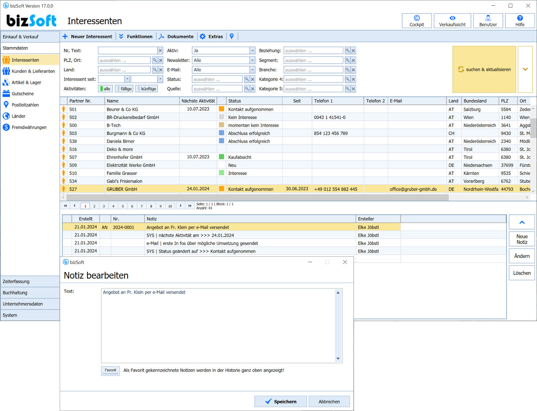Open Fremdwährungen entry

tap(30, 127)
